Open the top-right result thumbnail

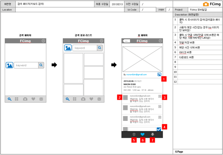(x=94, y=60)
